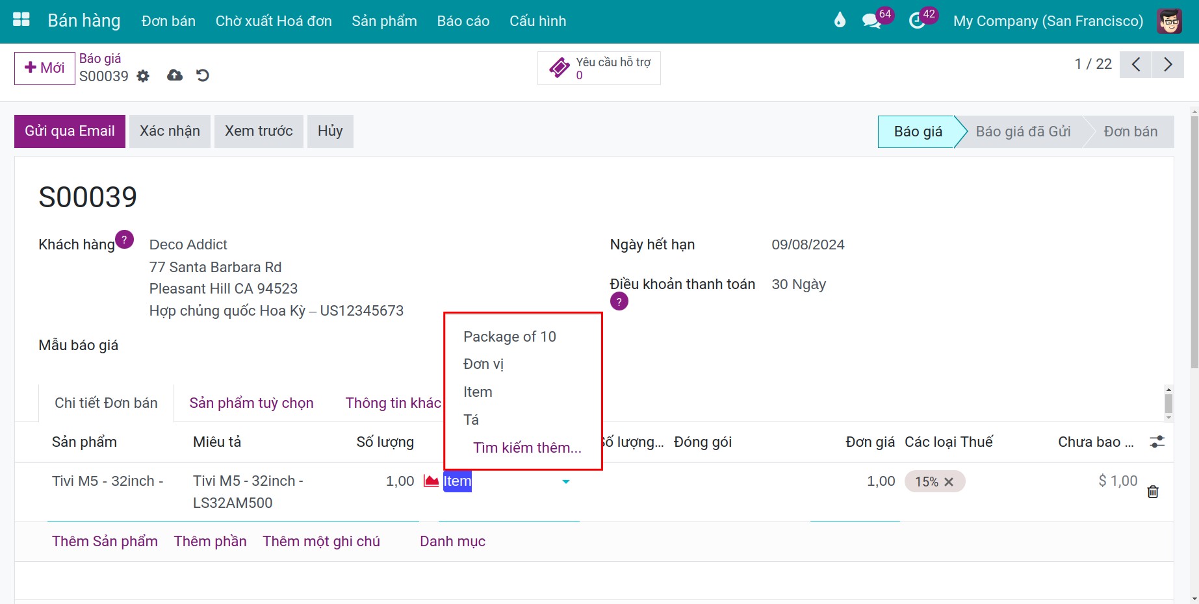
Task: Click the cloud save icon
Action: (x=175, y=75)
